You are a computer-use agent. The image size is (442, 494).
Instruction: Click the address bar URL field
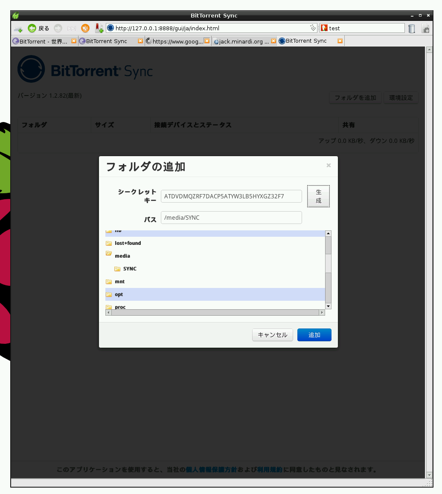coord(211,28)
